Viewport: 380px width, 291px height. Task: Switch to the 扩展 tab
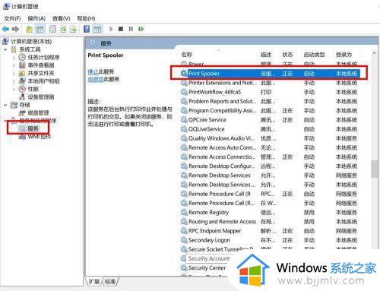click(x=94, y=281)
